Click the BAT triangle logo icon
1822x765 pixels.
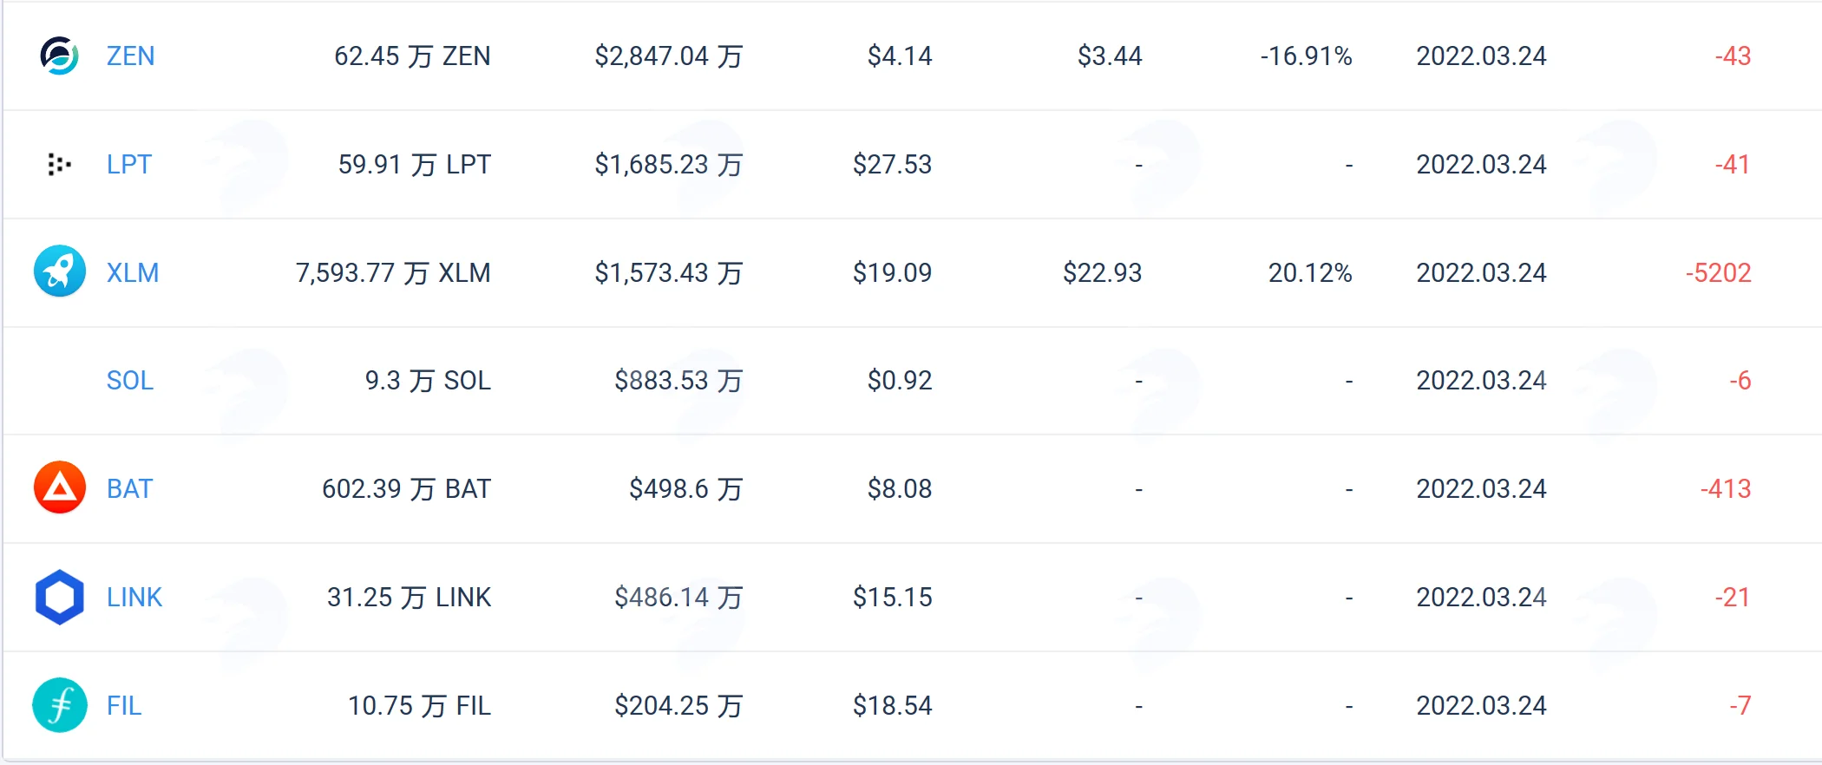click(x=59, y=487)
